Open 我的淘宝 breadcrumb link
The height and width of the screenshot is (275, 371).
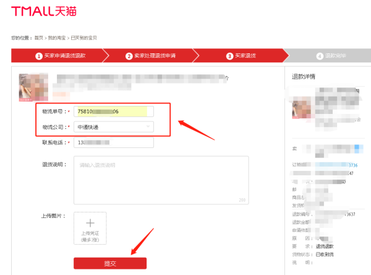click(56, 38)
